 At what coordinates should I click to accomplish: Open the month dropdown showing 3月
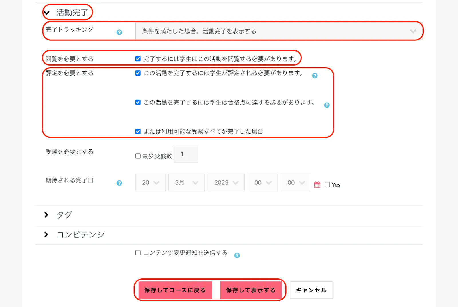(x=186, y=182)
